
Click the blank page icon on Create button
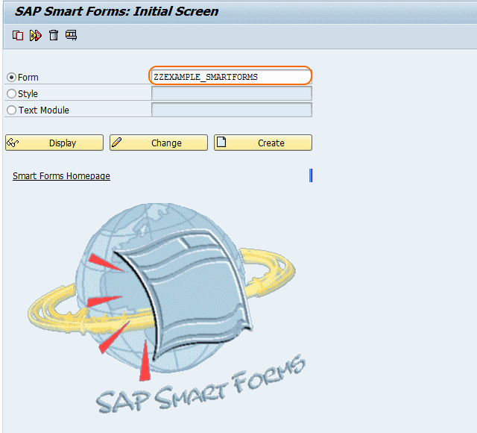pos(221,143)
